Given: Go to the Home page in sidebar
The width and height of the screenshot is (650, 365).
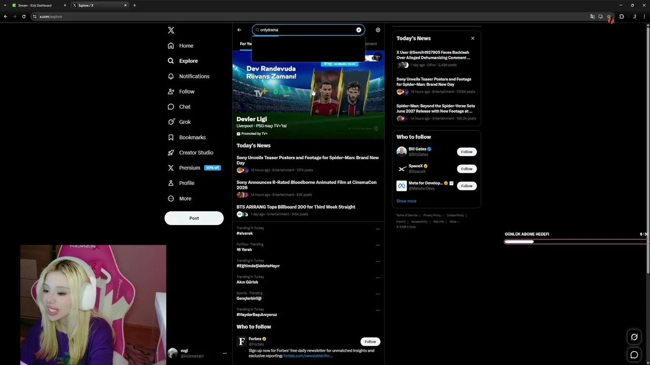Looking at the screenshot, I should pyautogui.click(x=181, y=46).
